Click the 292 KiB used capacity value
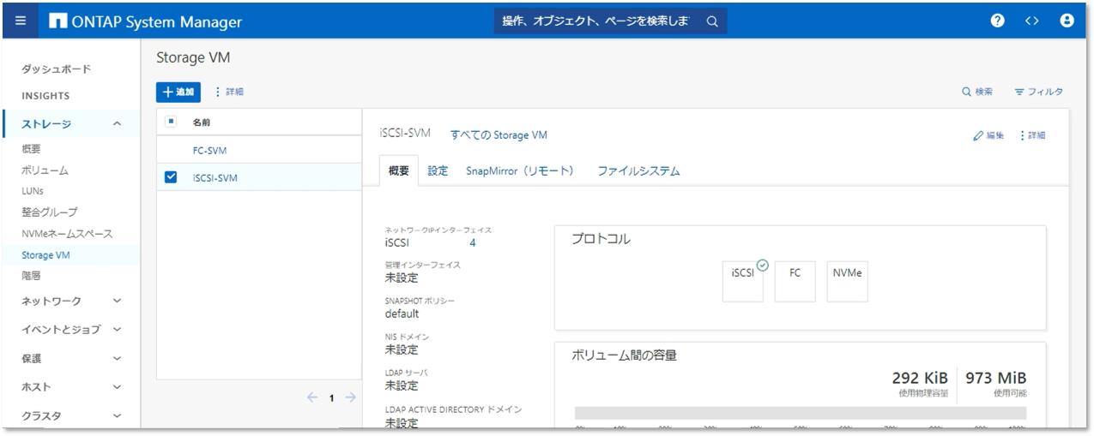The width and height of the screenshot is (1094, 436). coord(920,378)
